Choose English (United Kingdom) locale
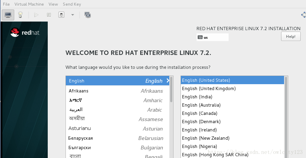The height and width of the screenshot is (158, 306). 232,88
